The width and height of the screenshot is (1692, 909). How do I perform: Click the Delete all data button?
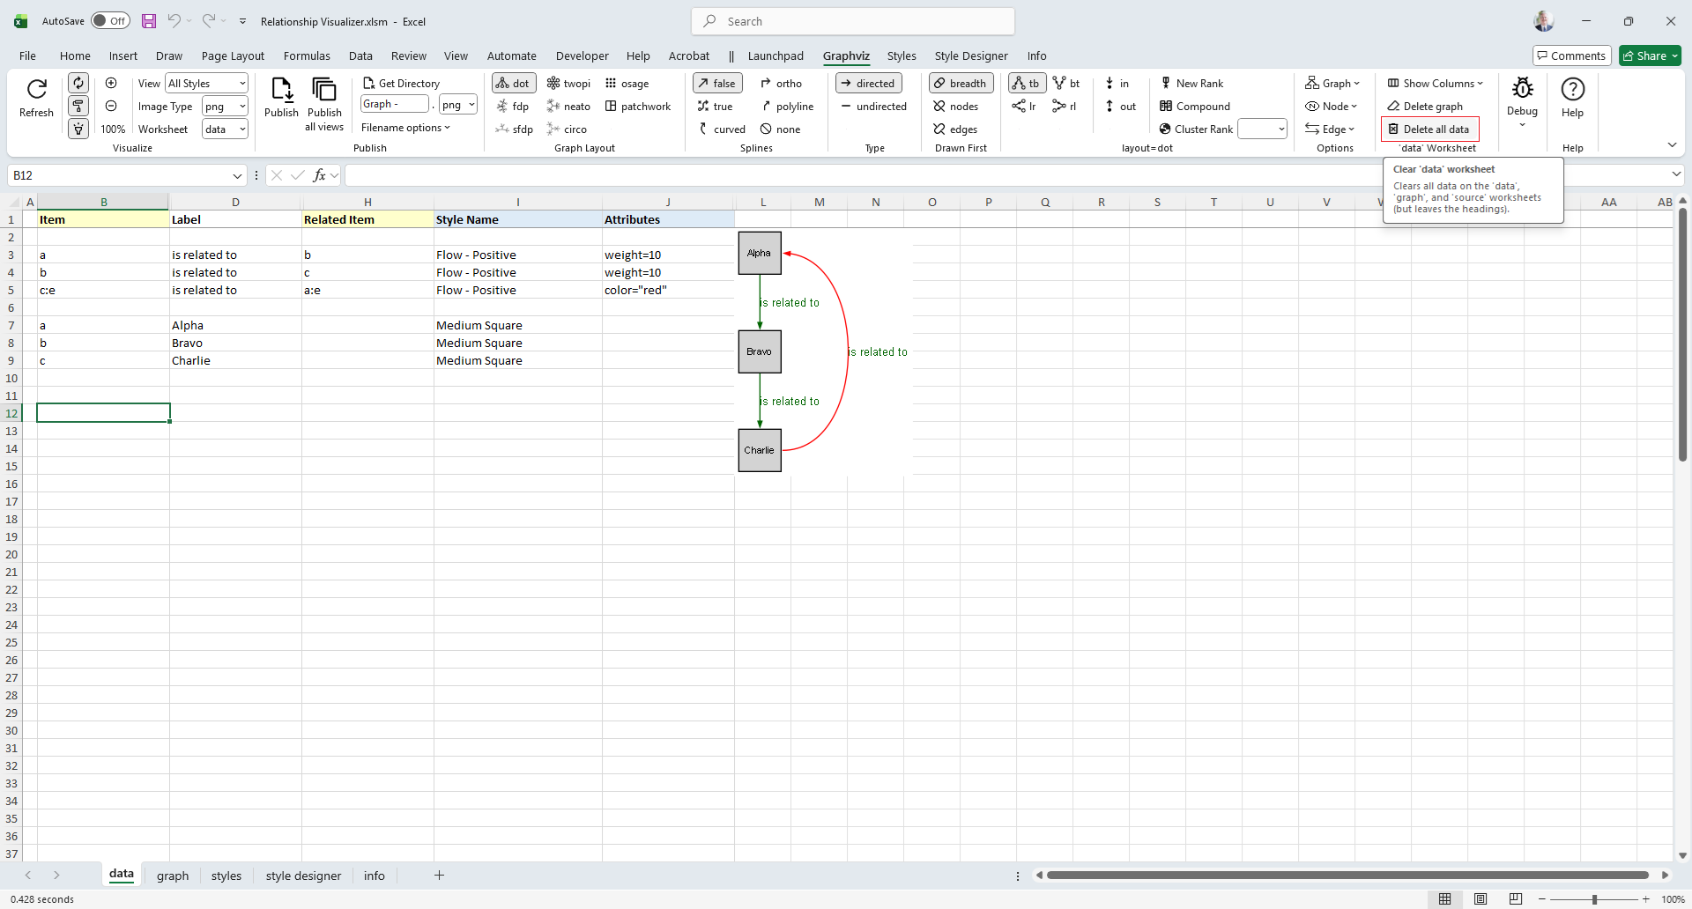tap(1429, 129)
